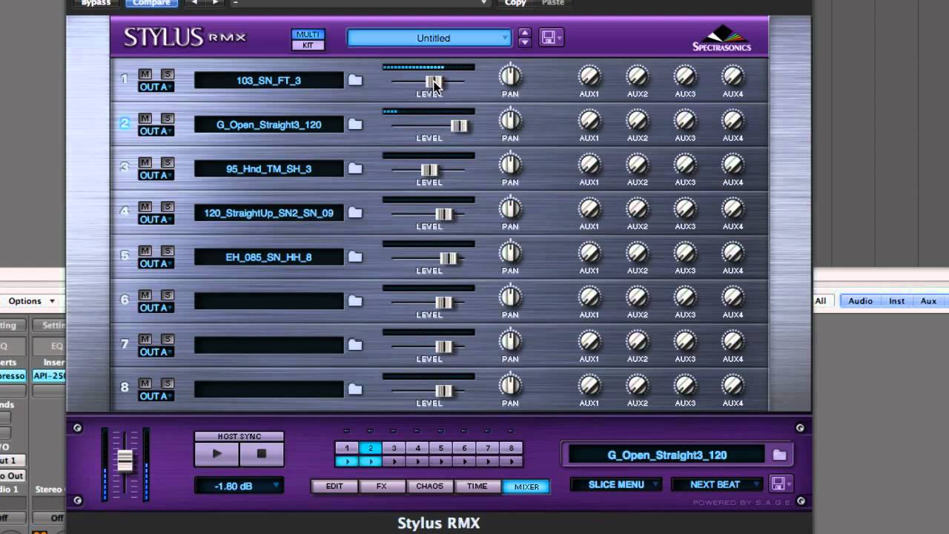Step the multi preset with the up/down arrows

click(x=524, y=38)
